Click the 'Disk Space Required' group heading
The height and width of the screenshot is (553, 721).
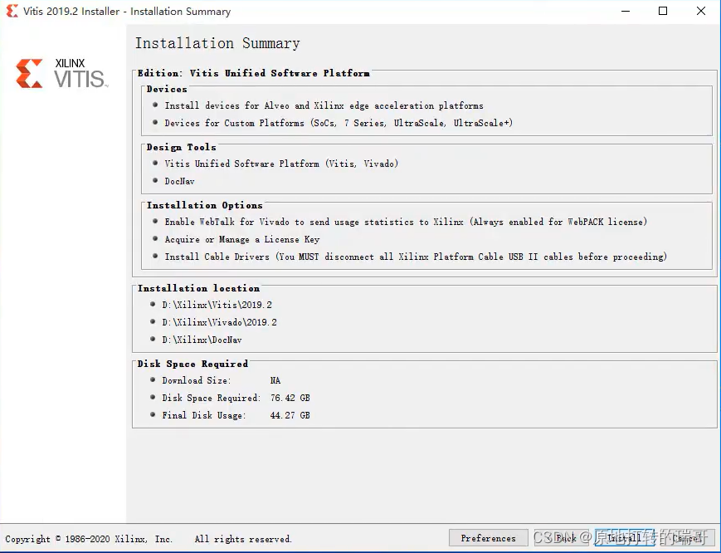(192, 364)
